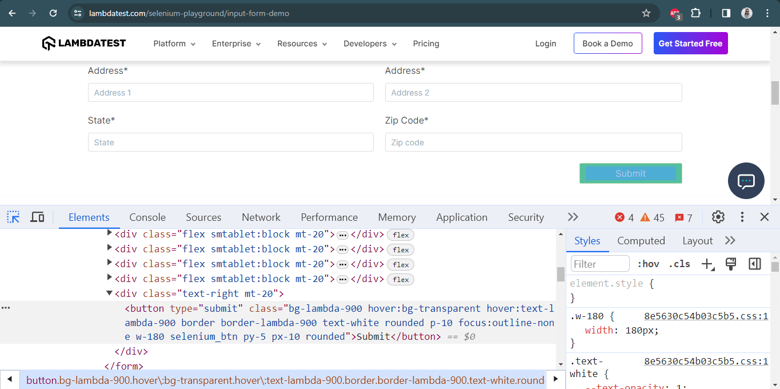Toggle the computed styles sidebar icon

755,264
